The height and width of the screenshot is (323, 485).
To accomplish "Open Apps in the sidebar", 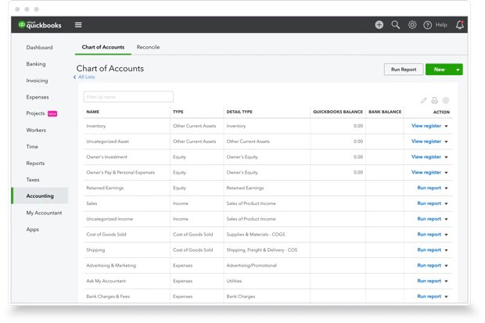I will [x=33, y=229].
